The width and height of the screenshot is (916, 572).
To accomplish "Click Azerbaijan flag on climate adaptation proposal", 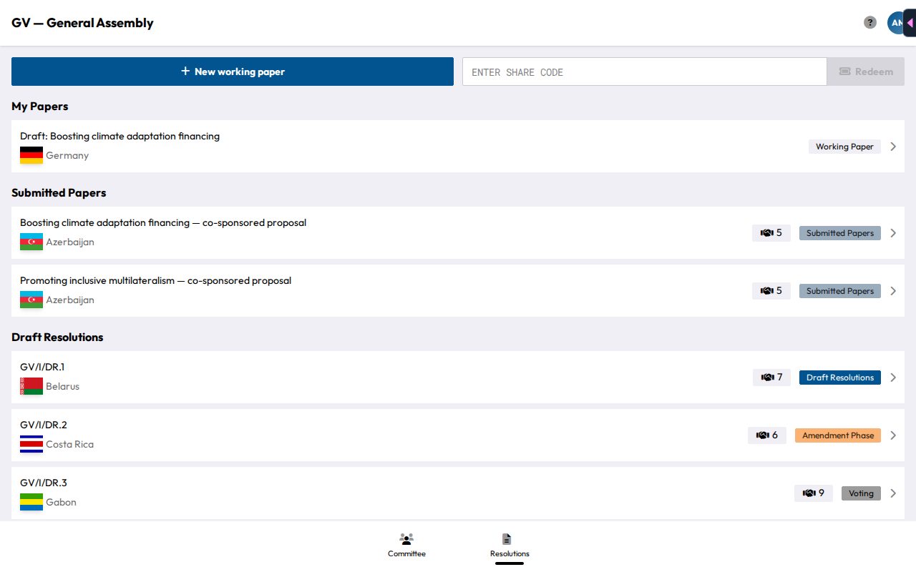I will pos(31,242).
